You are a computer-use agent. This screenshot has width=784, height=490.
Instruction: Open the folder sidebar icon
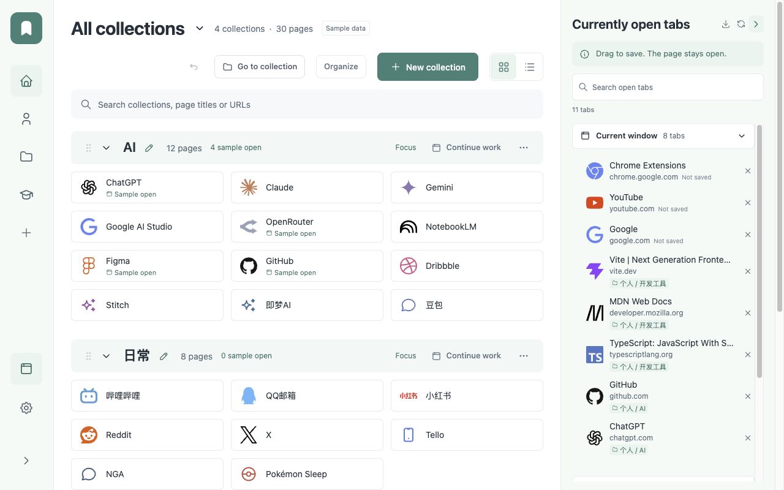tap(26, 157)
